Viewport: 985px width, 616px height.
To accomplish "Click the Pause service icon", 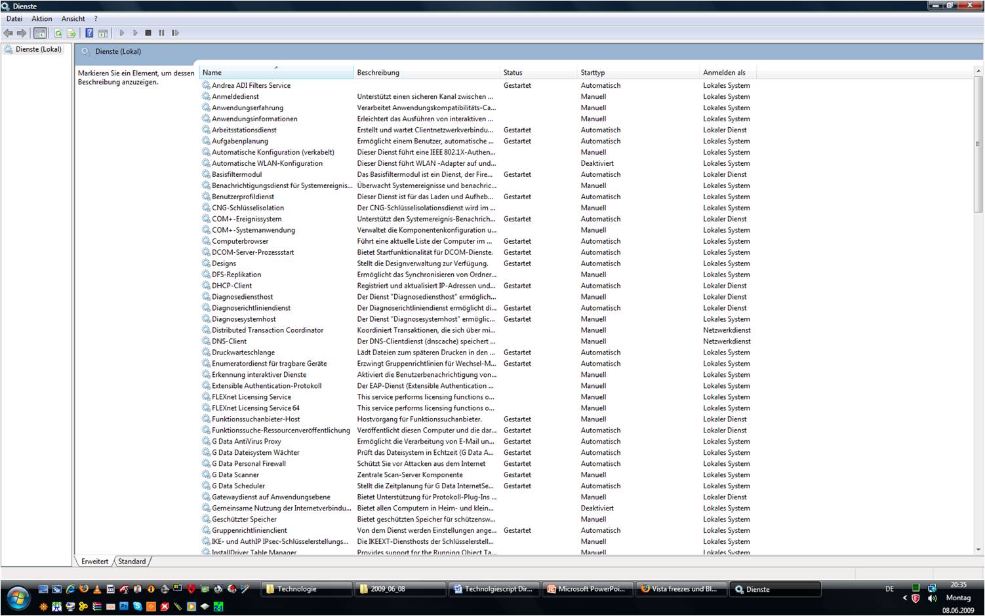I will [161, 33].
